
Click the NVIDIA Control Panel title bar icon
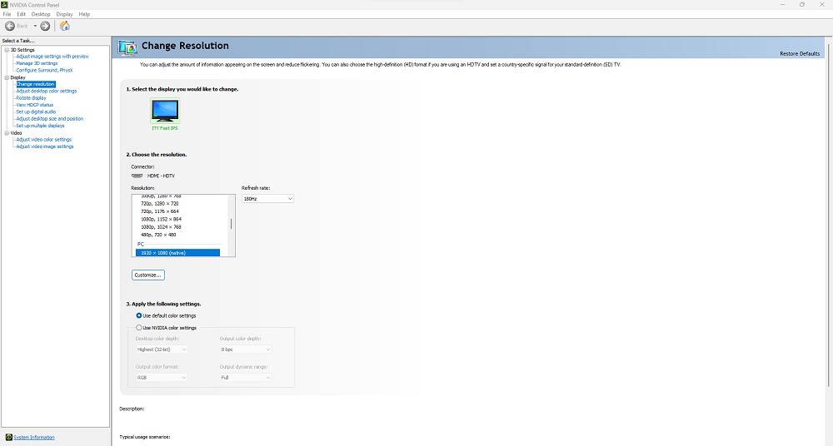5,4
